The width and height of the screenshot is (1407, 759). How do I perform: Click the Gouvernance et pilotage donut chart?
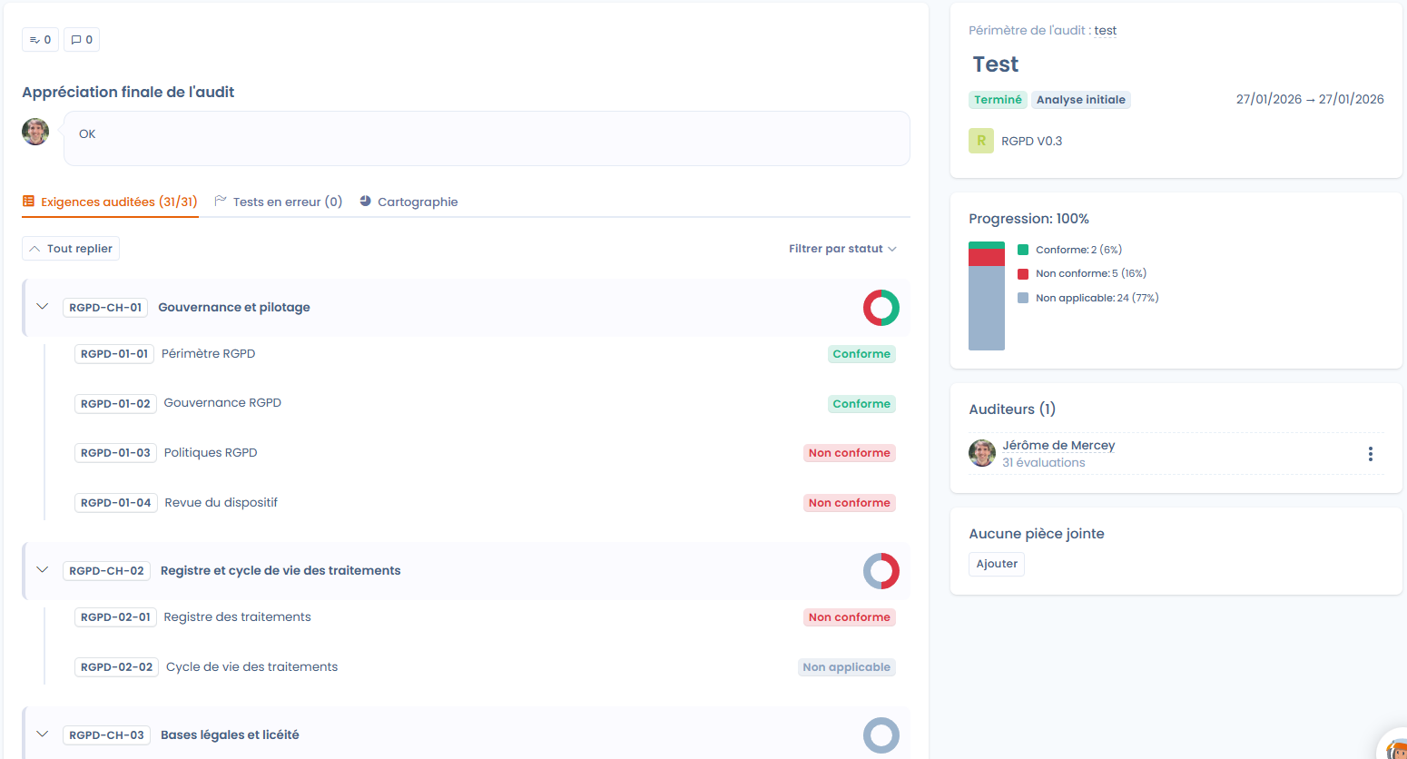pyautogui.click(x=881, y=308)
